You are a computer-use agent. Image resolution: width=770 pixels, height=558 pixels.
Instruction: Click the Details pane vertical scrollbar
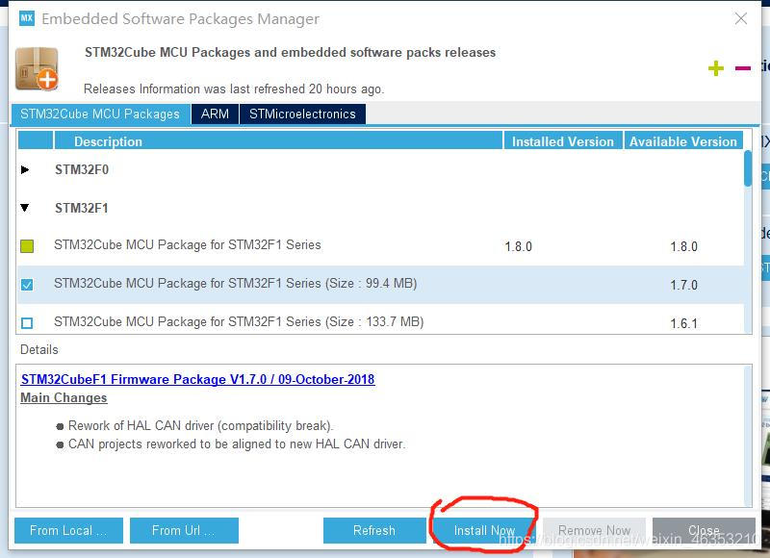pos(748,436)
